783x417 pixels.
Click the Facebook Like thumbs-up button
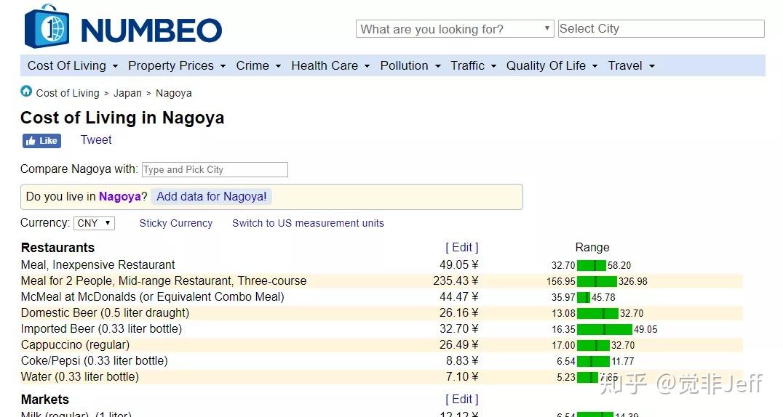point(41,141)
